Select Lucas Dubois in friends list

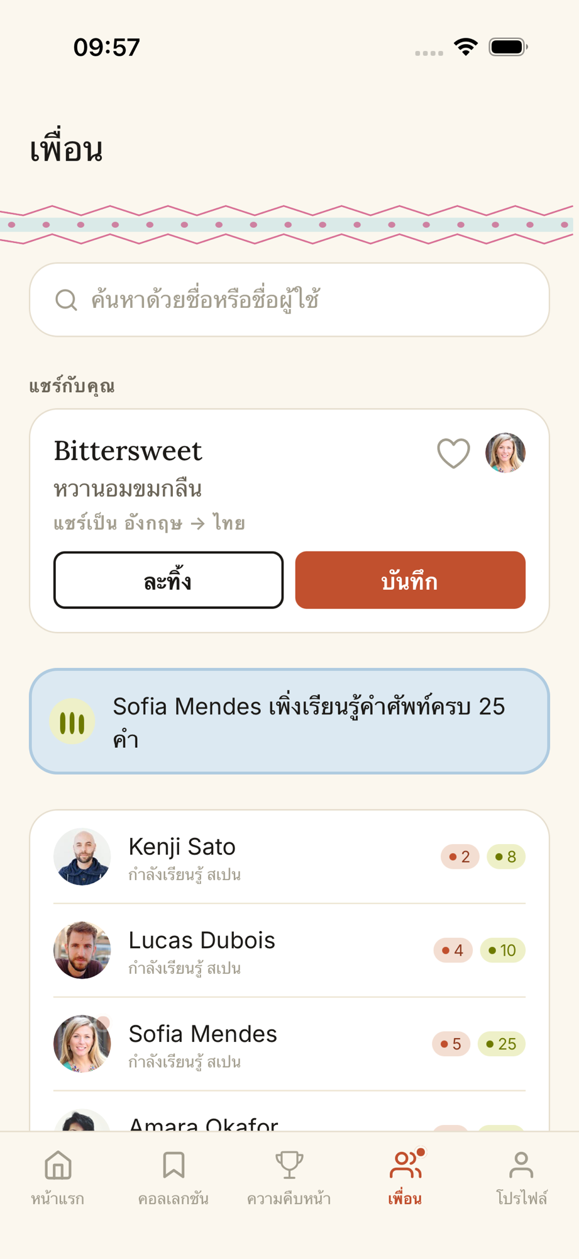[x=289, y=951]
